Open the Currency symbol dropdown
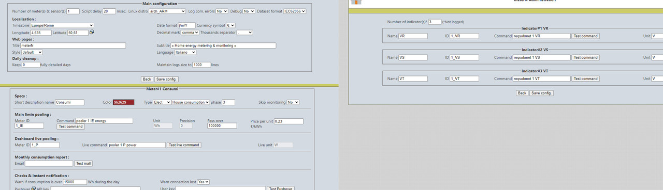Viewport: 663px width, 190px height. coord(230,25)
